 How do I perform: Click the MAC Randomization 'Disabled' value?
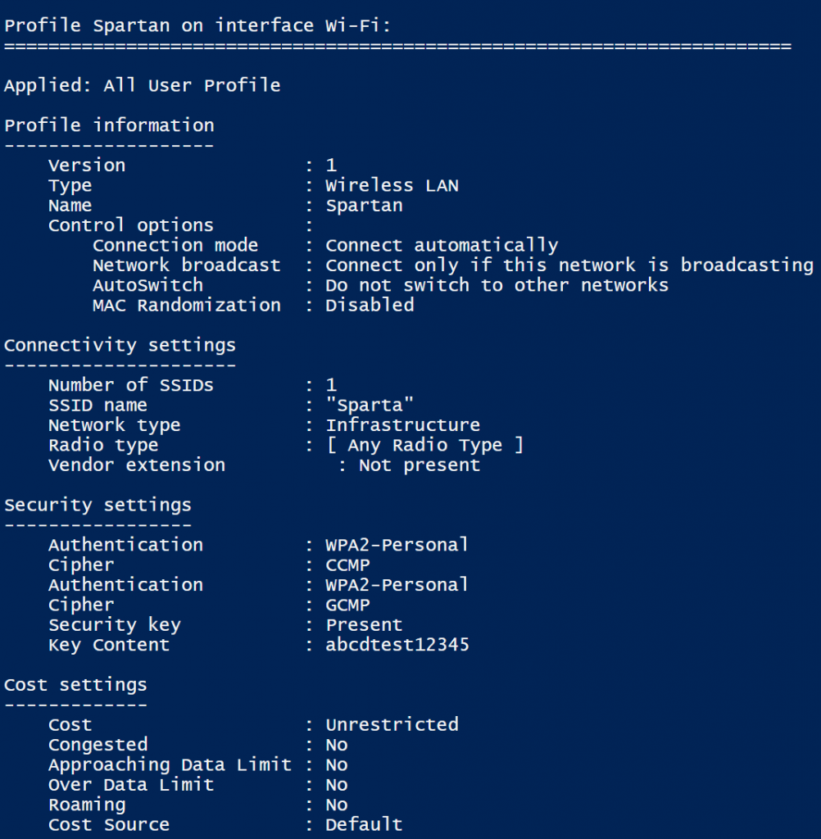click(370, 305)
